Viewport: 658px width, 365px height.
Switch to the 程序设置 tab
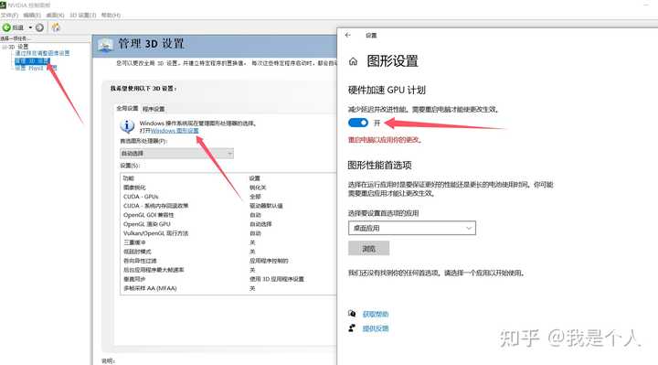pos(154,109)
